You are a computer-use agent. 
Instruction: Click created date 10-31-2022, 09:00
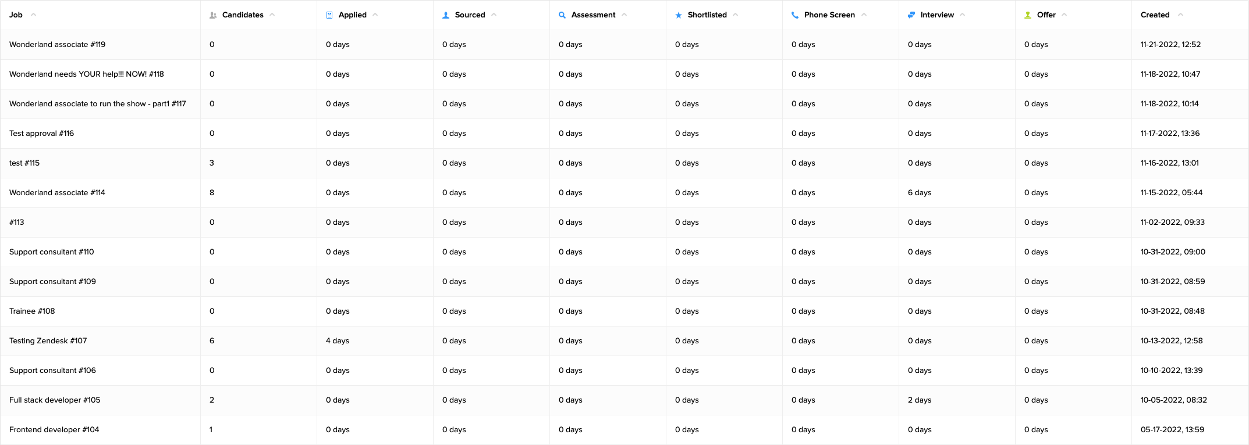coord(1173,252)
